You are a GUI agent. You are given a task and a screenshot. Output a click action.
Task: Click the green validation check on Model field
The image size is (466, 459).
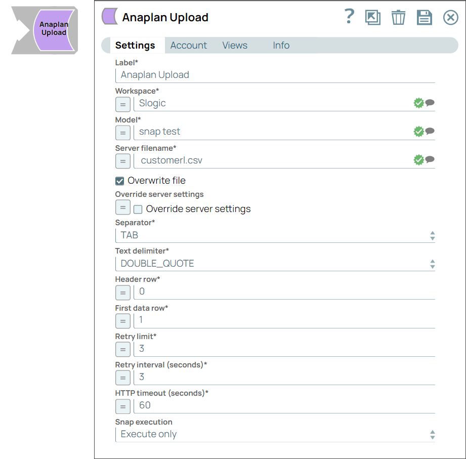pyautogui.click(x=419, y=131)
